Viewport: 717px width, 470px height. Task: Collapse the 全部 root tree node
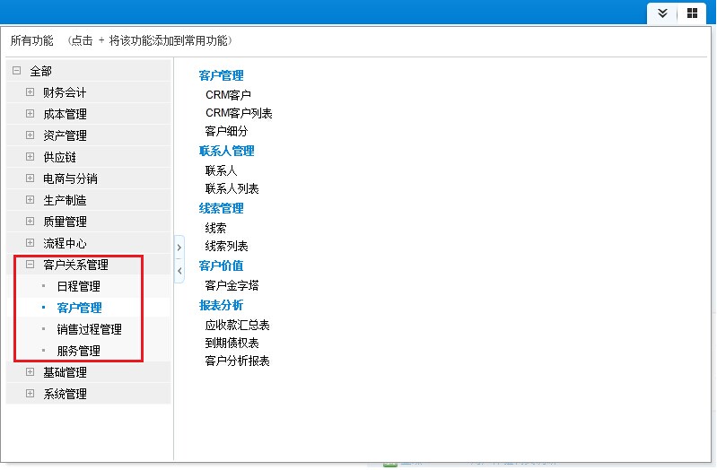coord(17,70)
